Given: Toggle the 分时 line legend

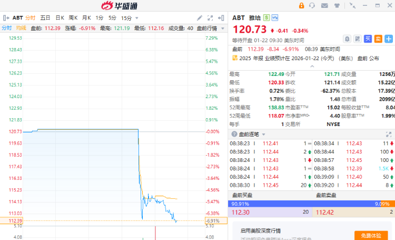Looking at the screenshot, I should tap(7, 28).
